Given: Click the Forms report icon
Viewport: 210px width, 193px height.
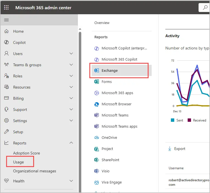Looking at the screenshot, I should pyautogui.click(x=97, y=82).
